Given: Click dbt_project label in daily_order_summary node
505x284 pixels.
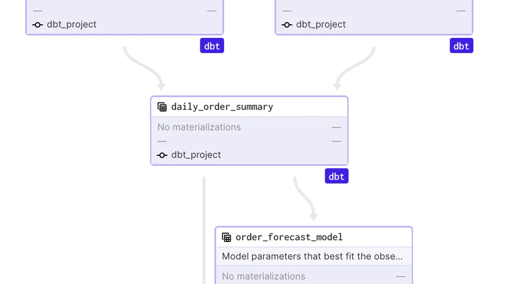Looking at the screenshot, I should coord(196,155).
